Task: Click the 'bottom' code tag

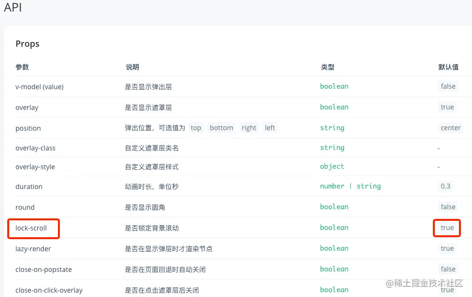Action: [221, 128]
